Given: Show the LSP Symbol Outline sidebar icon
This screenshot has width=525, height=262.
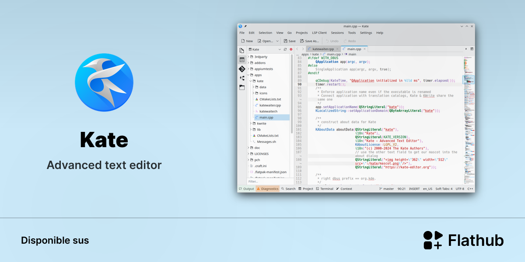Looking at the screenshot, I should [242, 78].
